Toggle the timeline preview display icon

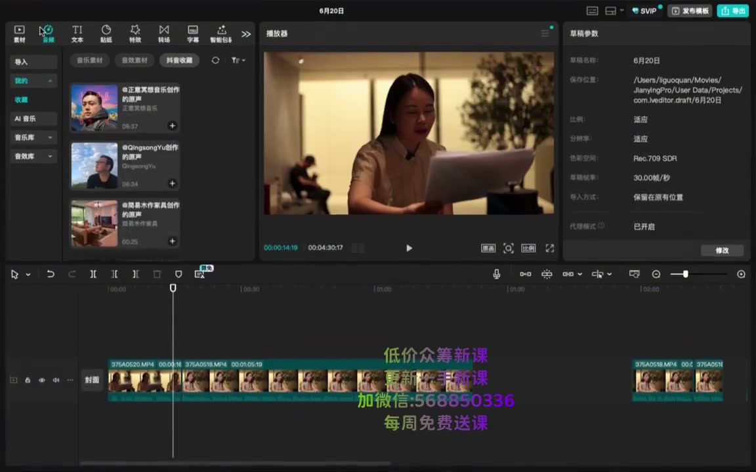coord(635,274)
